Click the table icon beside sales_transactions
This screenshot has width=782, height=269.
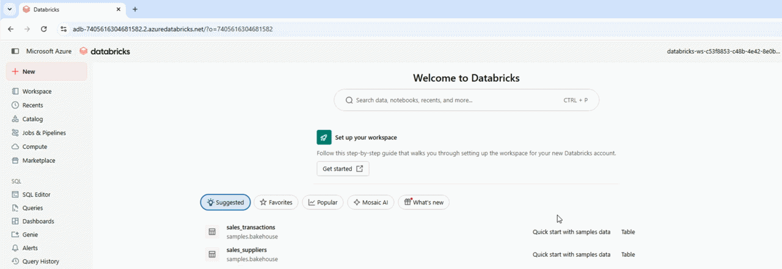(x=212, y=232)
